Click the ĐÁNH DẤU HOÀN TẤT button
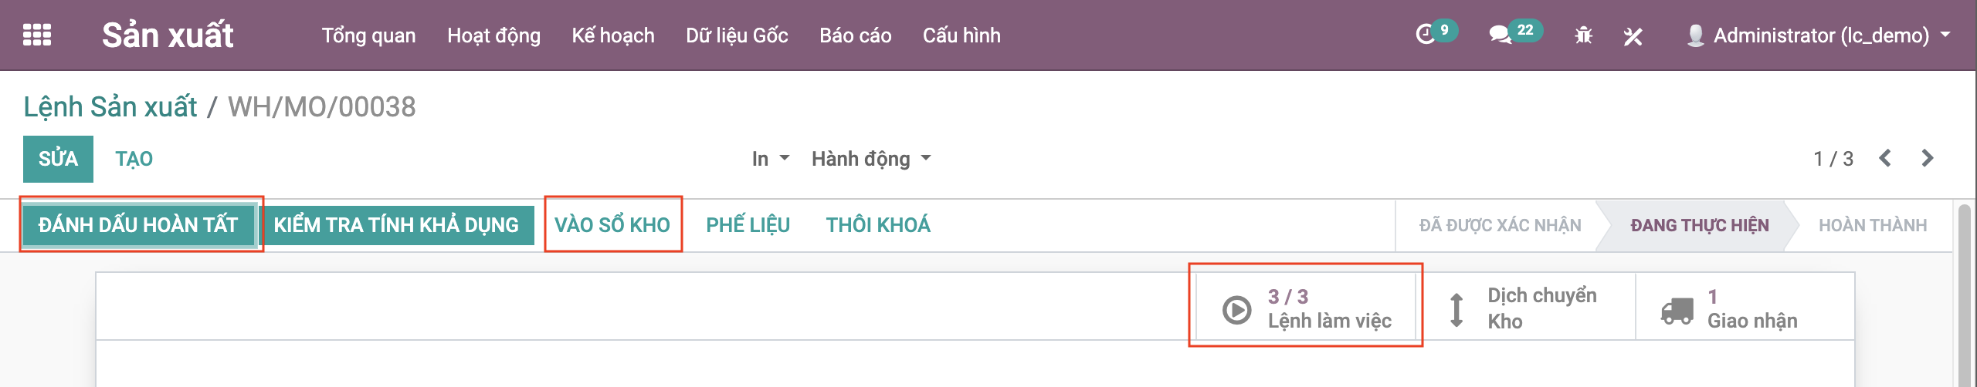Screen dimensions: 1977x387 tap(138, 225)
